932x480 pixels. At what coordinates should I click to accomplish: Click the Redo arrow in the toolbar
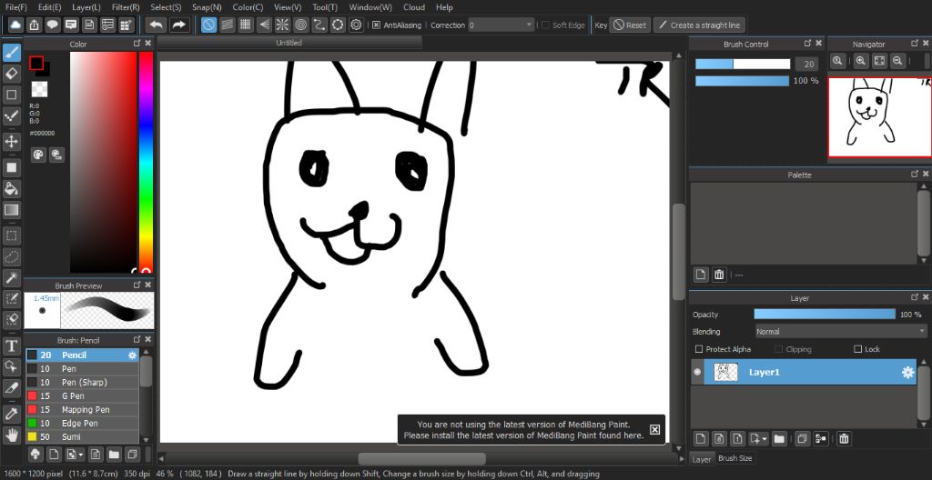coord(178,25)
